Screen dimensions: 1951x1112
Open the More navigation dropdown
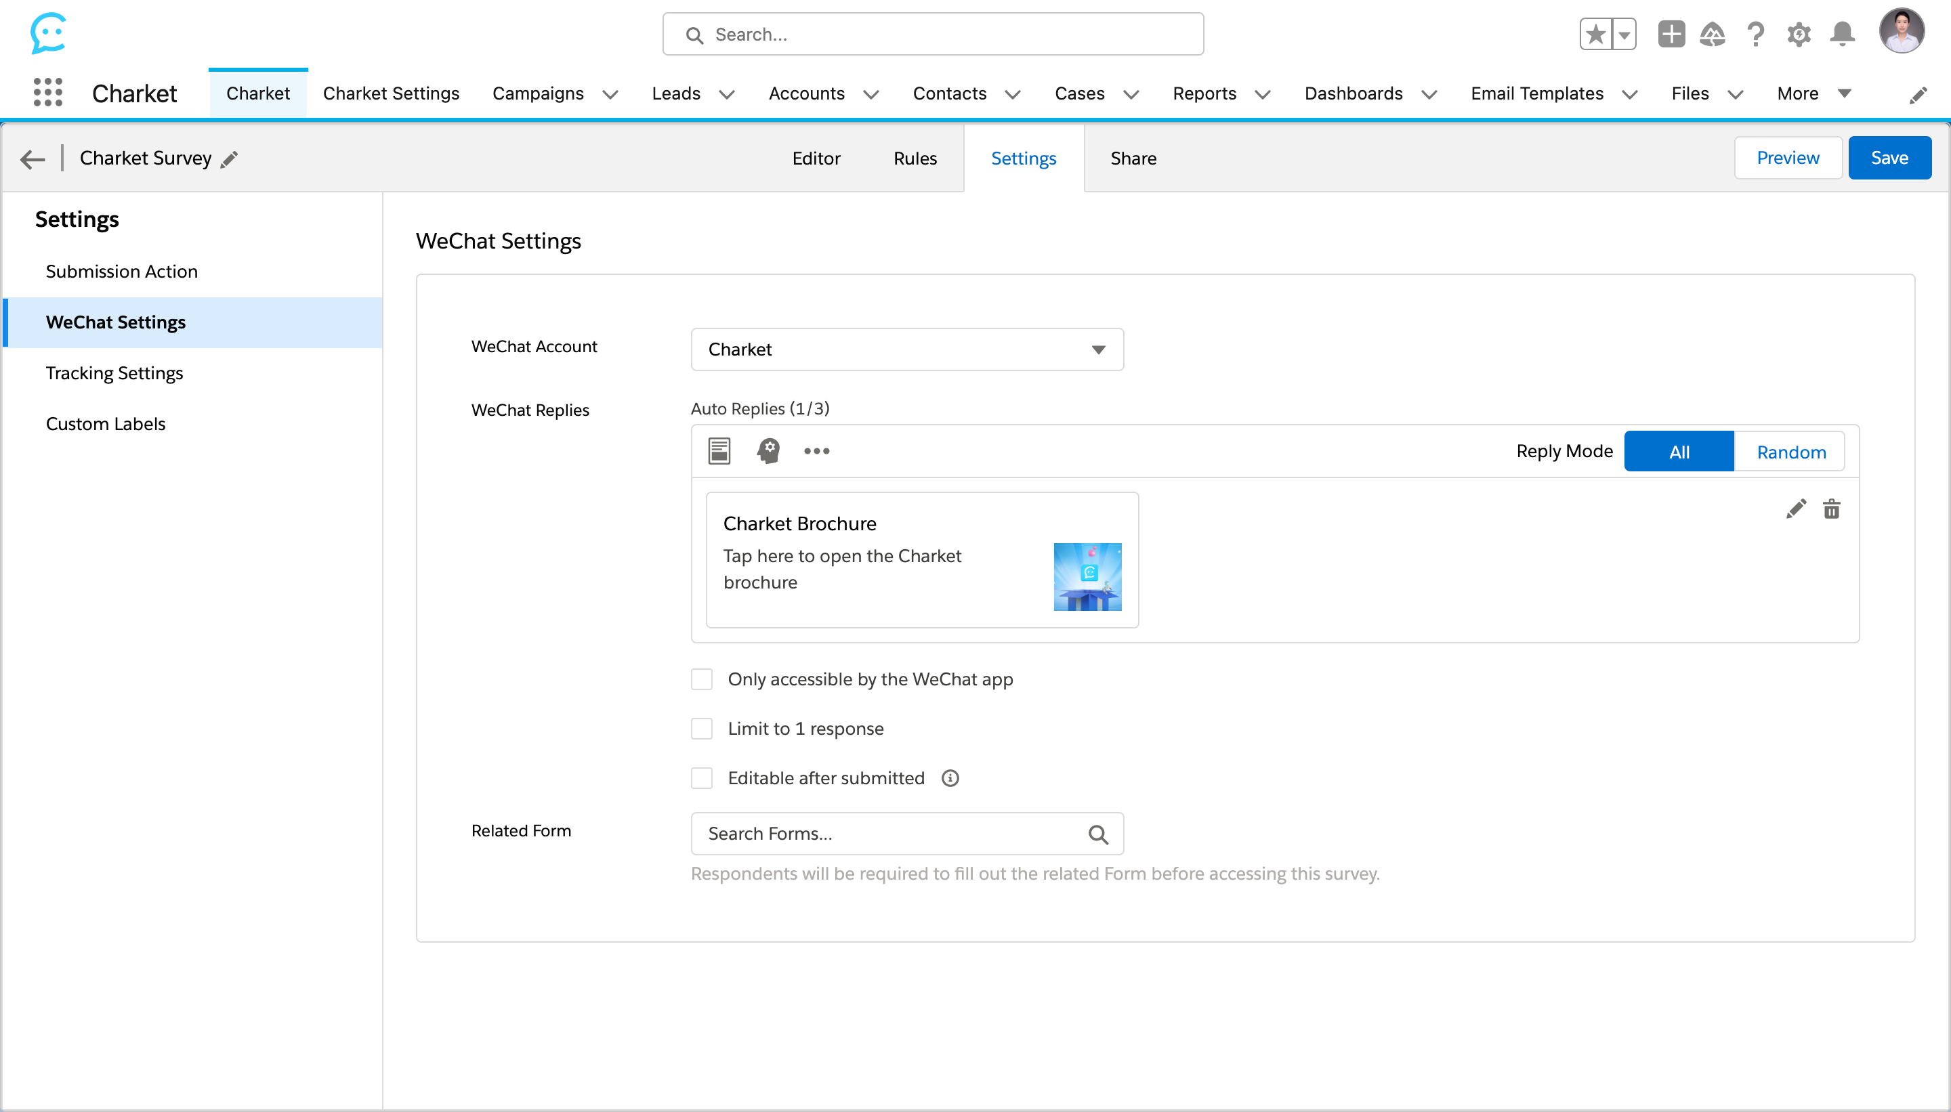point(1813,93)
